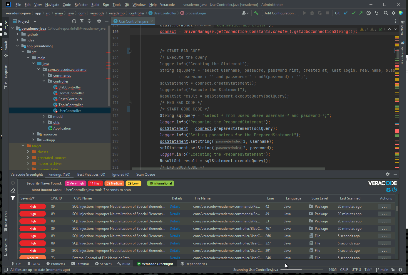Open the Maven side panel

(402, 27)
